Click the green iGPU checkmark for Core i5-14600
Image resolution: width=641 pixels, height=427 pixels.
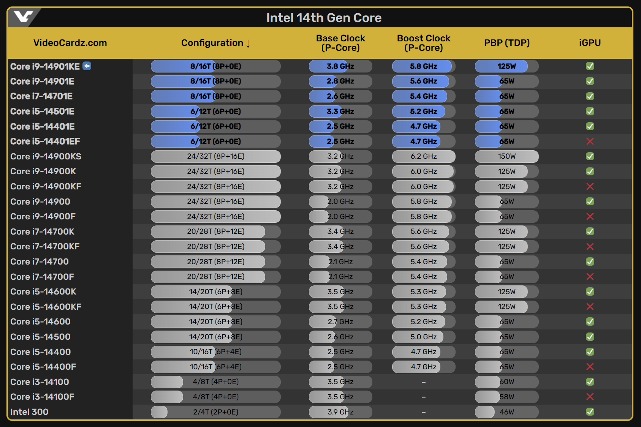590,321
